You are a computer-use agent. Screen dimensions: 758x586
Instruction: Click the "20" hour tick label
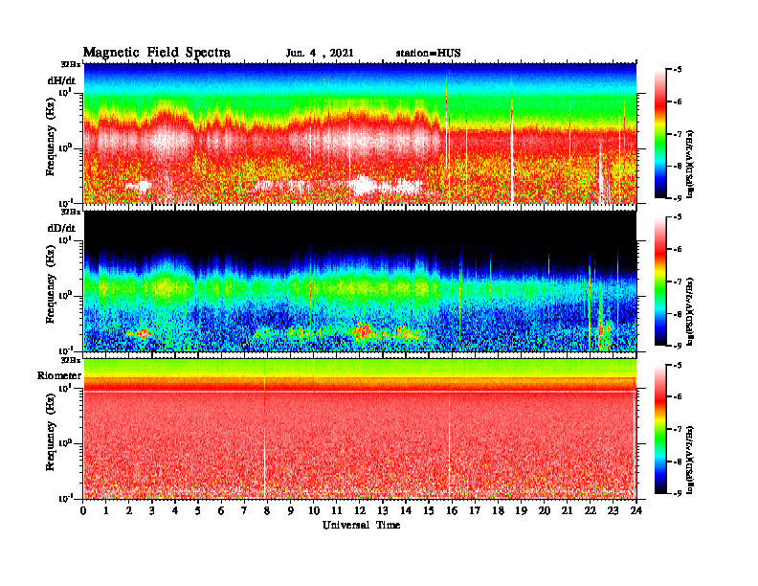coord(545,510)
